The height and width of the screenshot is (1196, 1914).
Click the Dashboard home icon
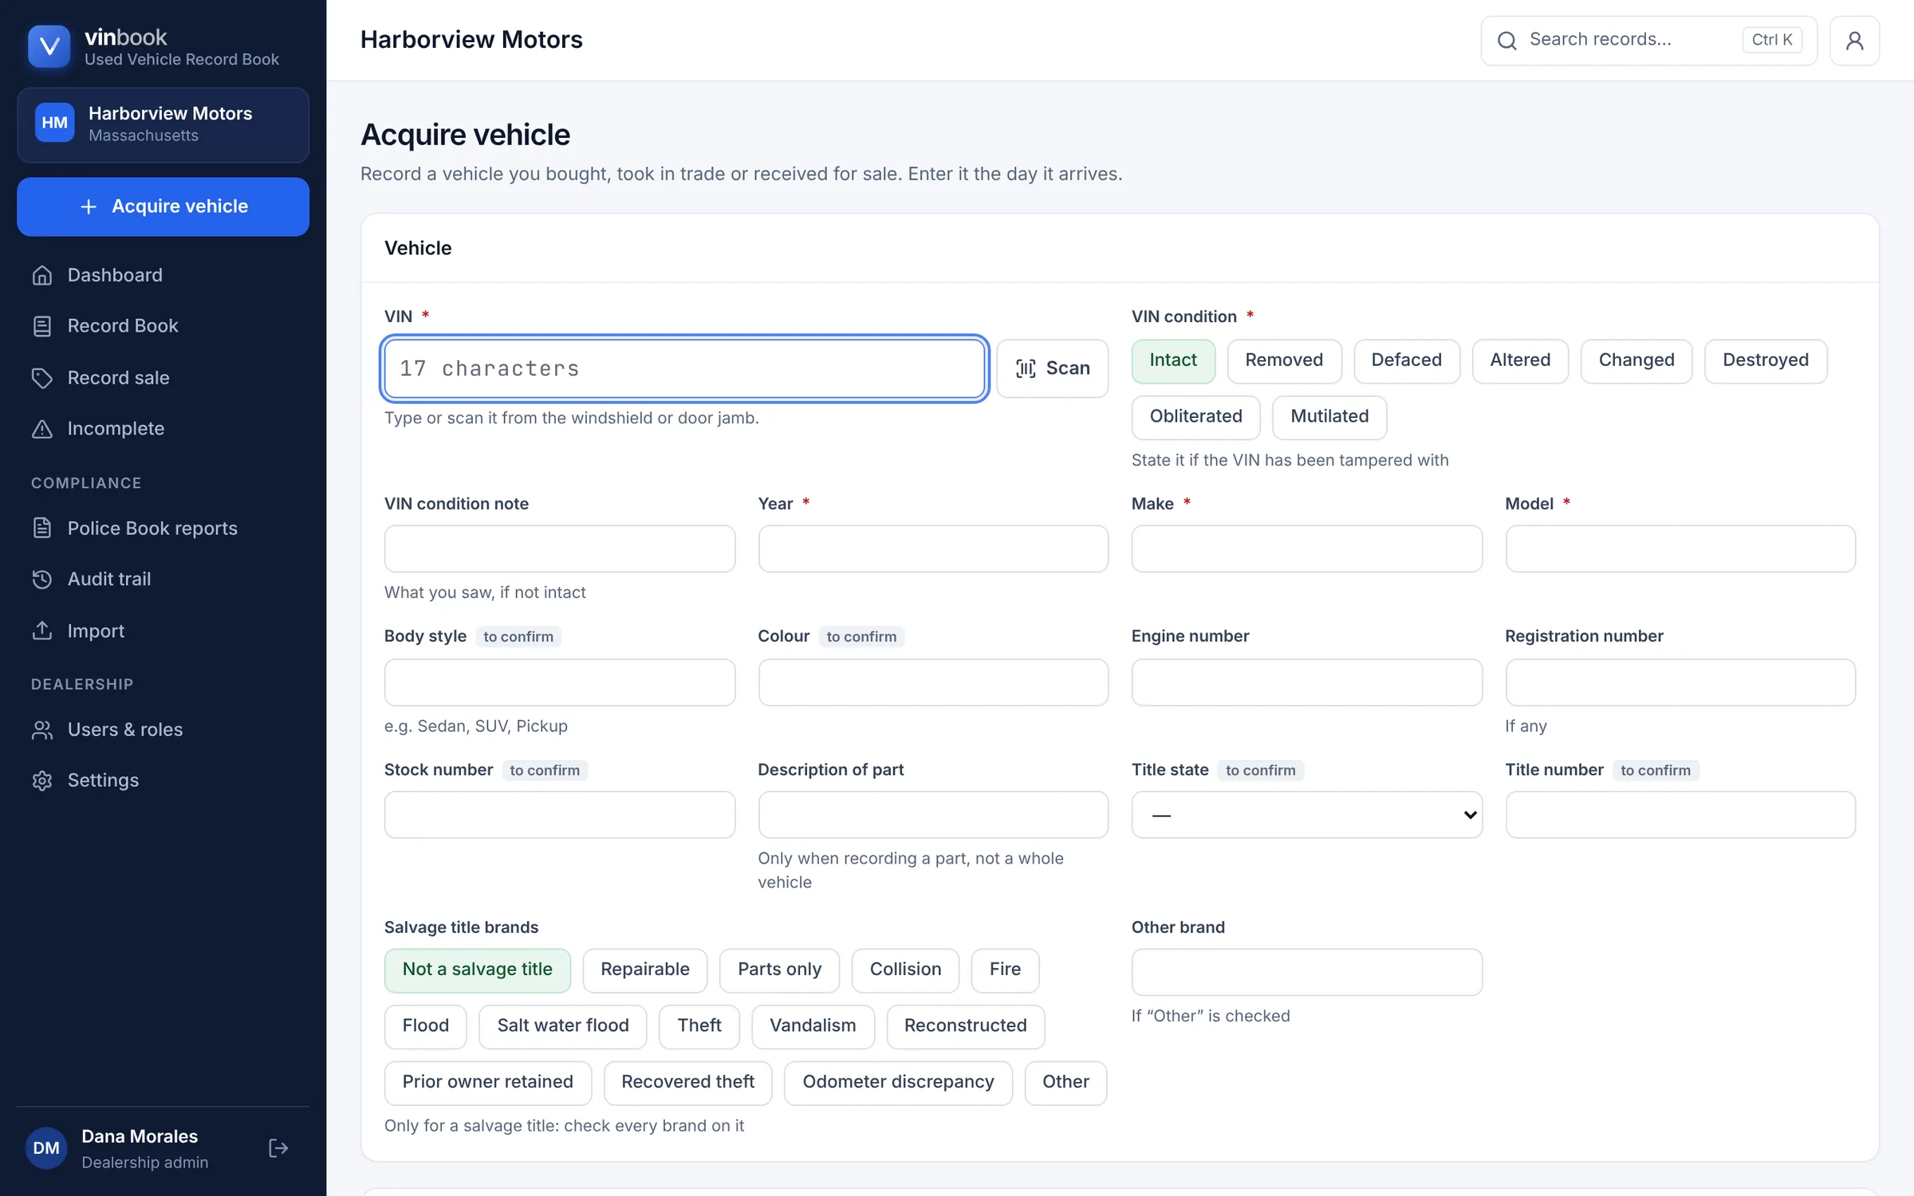click(42, 275)
